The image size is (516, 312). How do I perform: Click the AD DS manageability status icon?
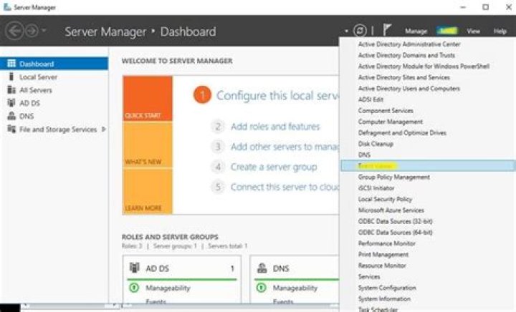pos(134,288)
